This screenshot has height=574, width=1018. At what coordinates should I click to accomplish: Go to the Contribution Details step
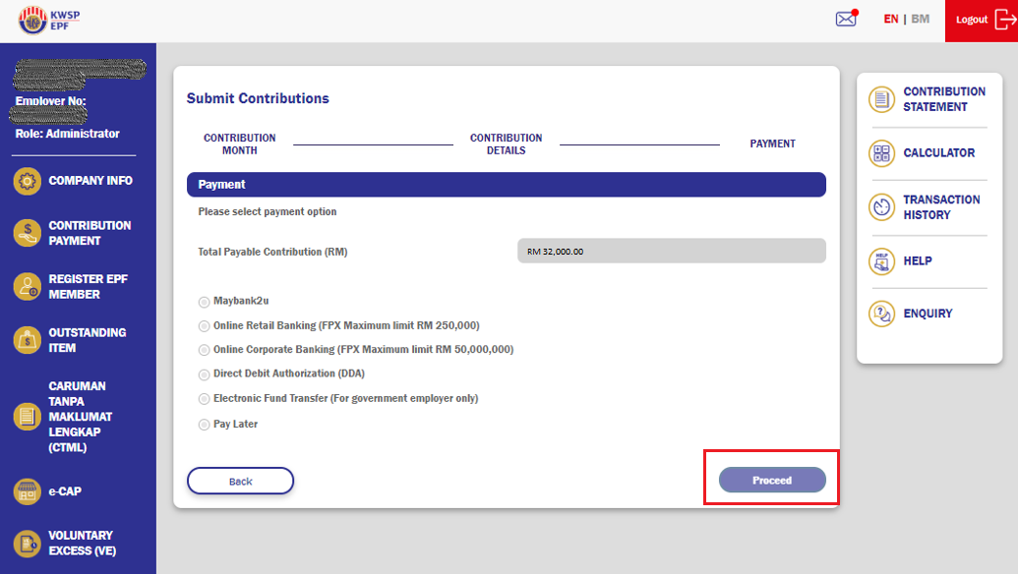(506, 143)
